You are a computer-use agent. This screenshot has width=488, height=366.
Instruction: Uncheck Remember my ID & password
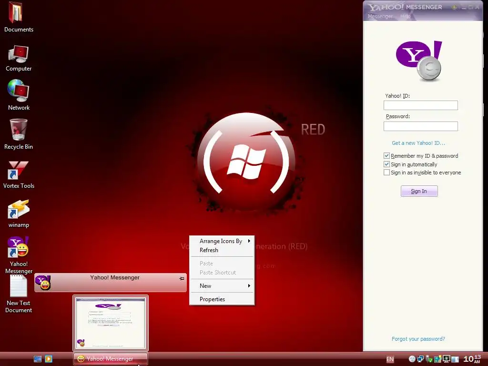pyautogui.click(x=386, y=156)
